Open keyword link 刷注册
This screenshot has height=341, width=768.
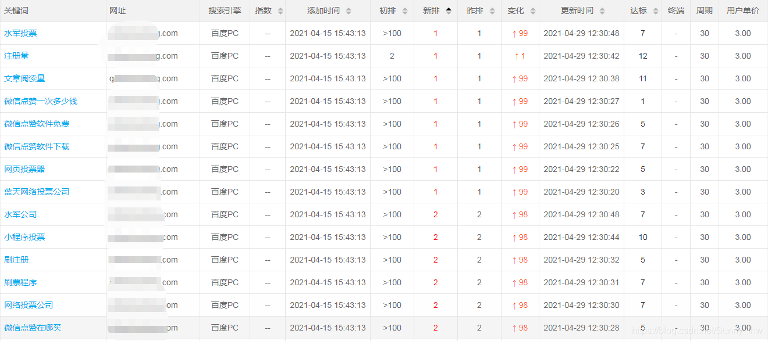pyautogui.click(x=16, y=260)
